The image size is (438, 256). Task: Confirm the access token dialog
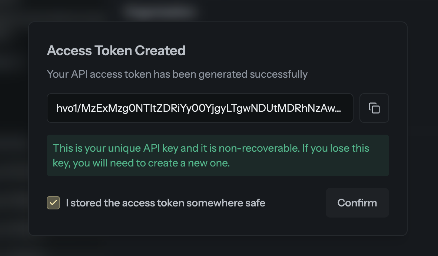click(x=357, y=203)
